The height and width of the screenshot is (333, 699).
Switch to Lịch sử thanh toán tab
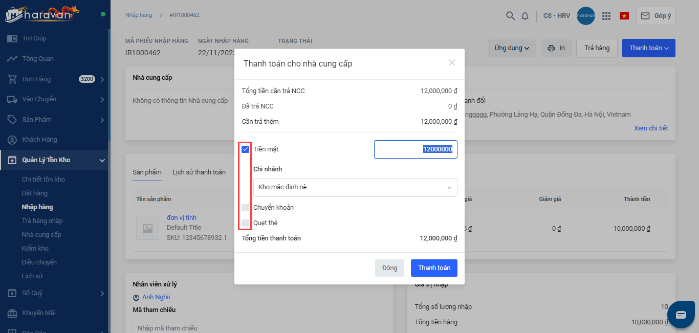[199, 172]
